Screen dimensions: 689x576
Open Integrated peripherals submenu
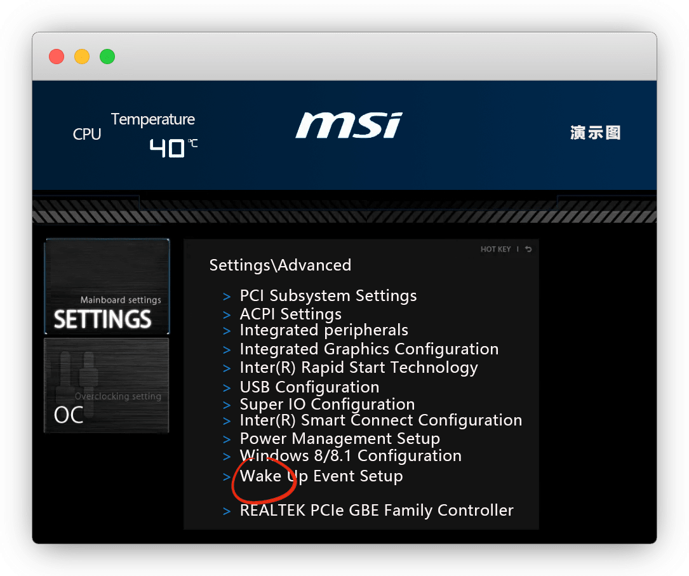pos(324,330)
